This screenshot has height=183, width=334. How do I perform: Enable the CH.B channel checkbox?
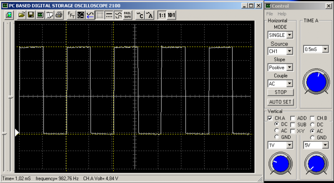tap(312, 118)
